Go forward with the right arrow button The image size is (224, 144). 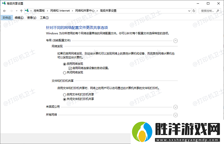click(11, 11)
